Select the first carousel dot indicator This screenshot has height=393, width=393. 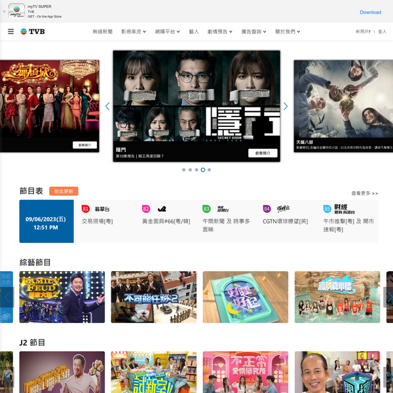click(x=183, y=170)
